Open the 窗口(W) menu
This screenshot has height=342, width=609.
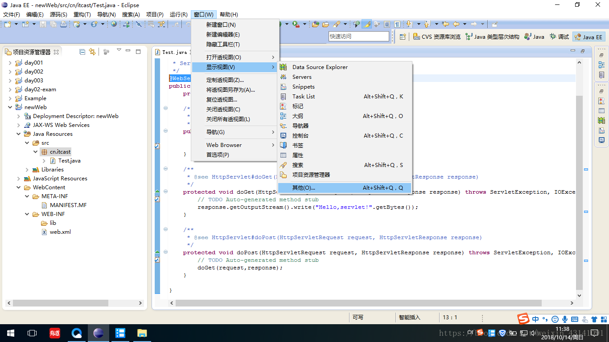203,15
